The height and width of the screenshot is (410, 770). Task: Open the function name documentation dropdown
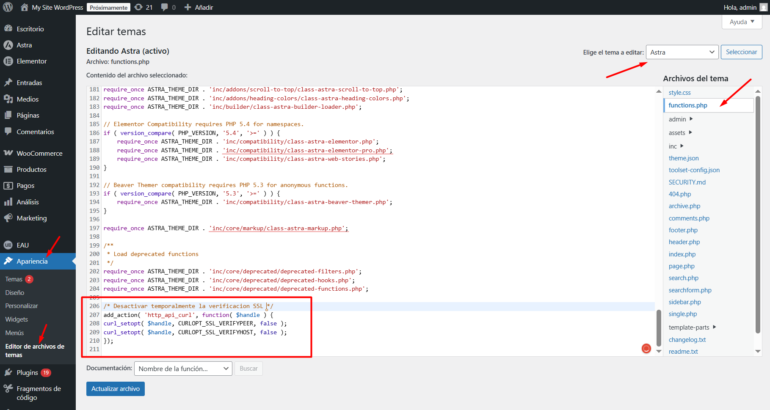[x=183, y=369]
